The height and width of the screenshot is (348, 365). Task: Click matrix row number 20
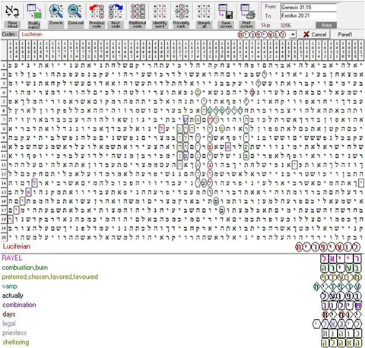4,237
